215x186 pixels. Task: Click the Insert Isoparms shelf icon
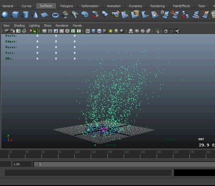pos(196,15)
